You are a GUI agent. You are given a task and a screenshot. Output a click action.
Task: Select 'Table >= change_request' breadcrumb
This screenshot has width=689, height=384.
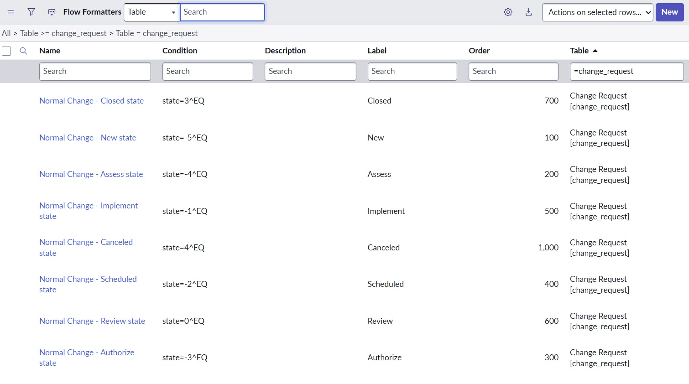(x=63, y=33)
